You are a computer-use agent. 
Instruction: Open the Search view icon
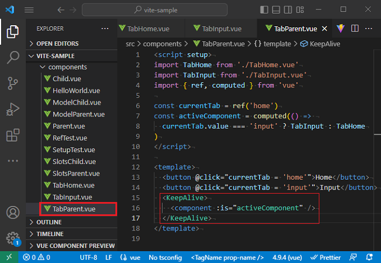click(x=13, y=58)
